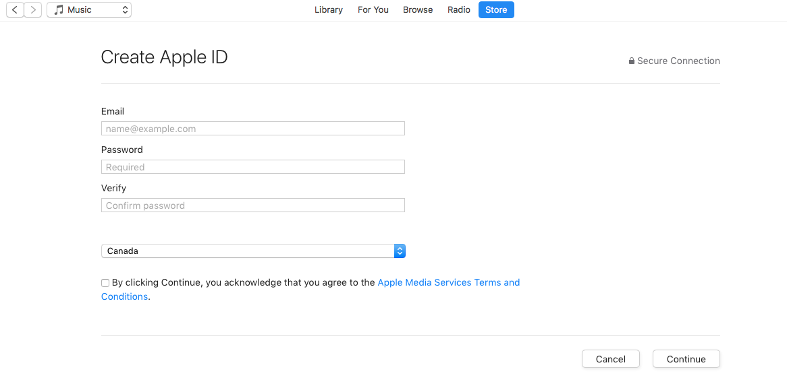The image size is (787, 386).
Task: Go back with the left arrow button
Action: [x=15, y=9]
